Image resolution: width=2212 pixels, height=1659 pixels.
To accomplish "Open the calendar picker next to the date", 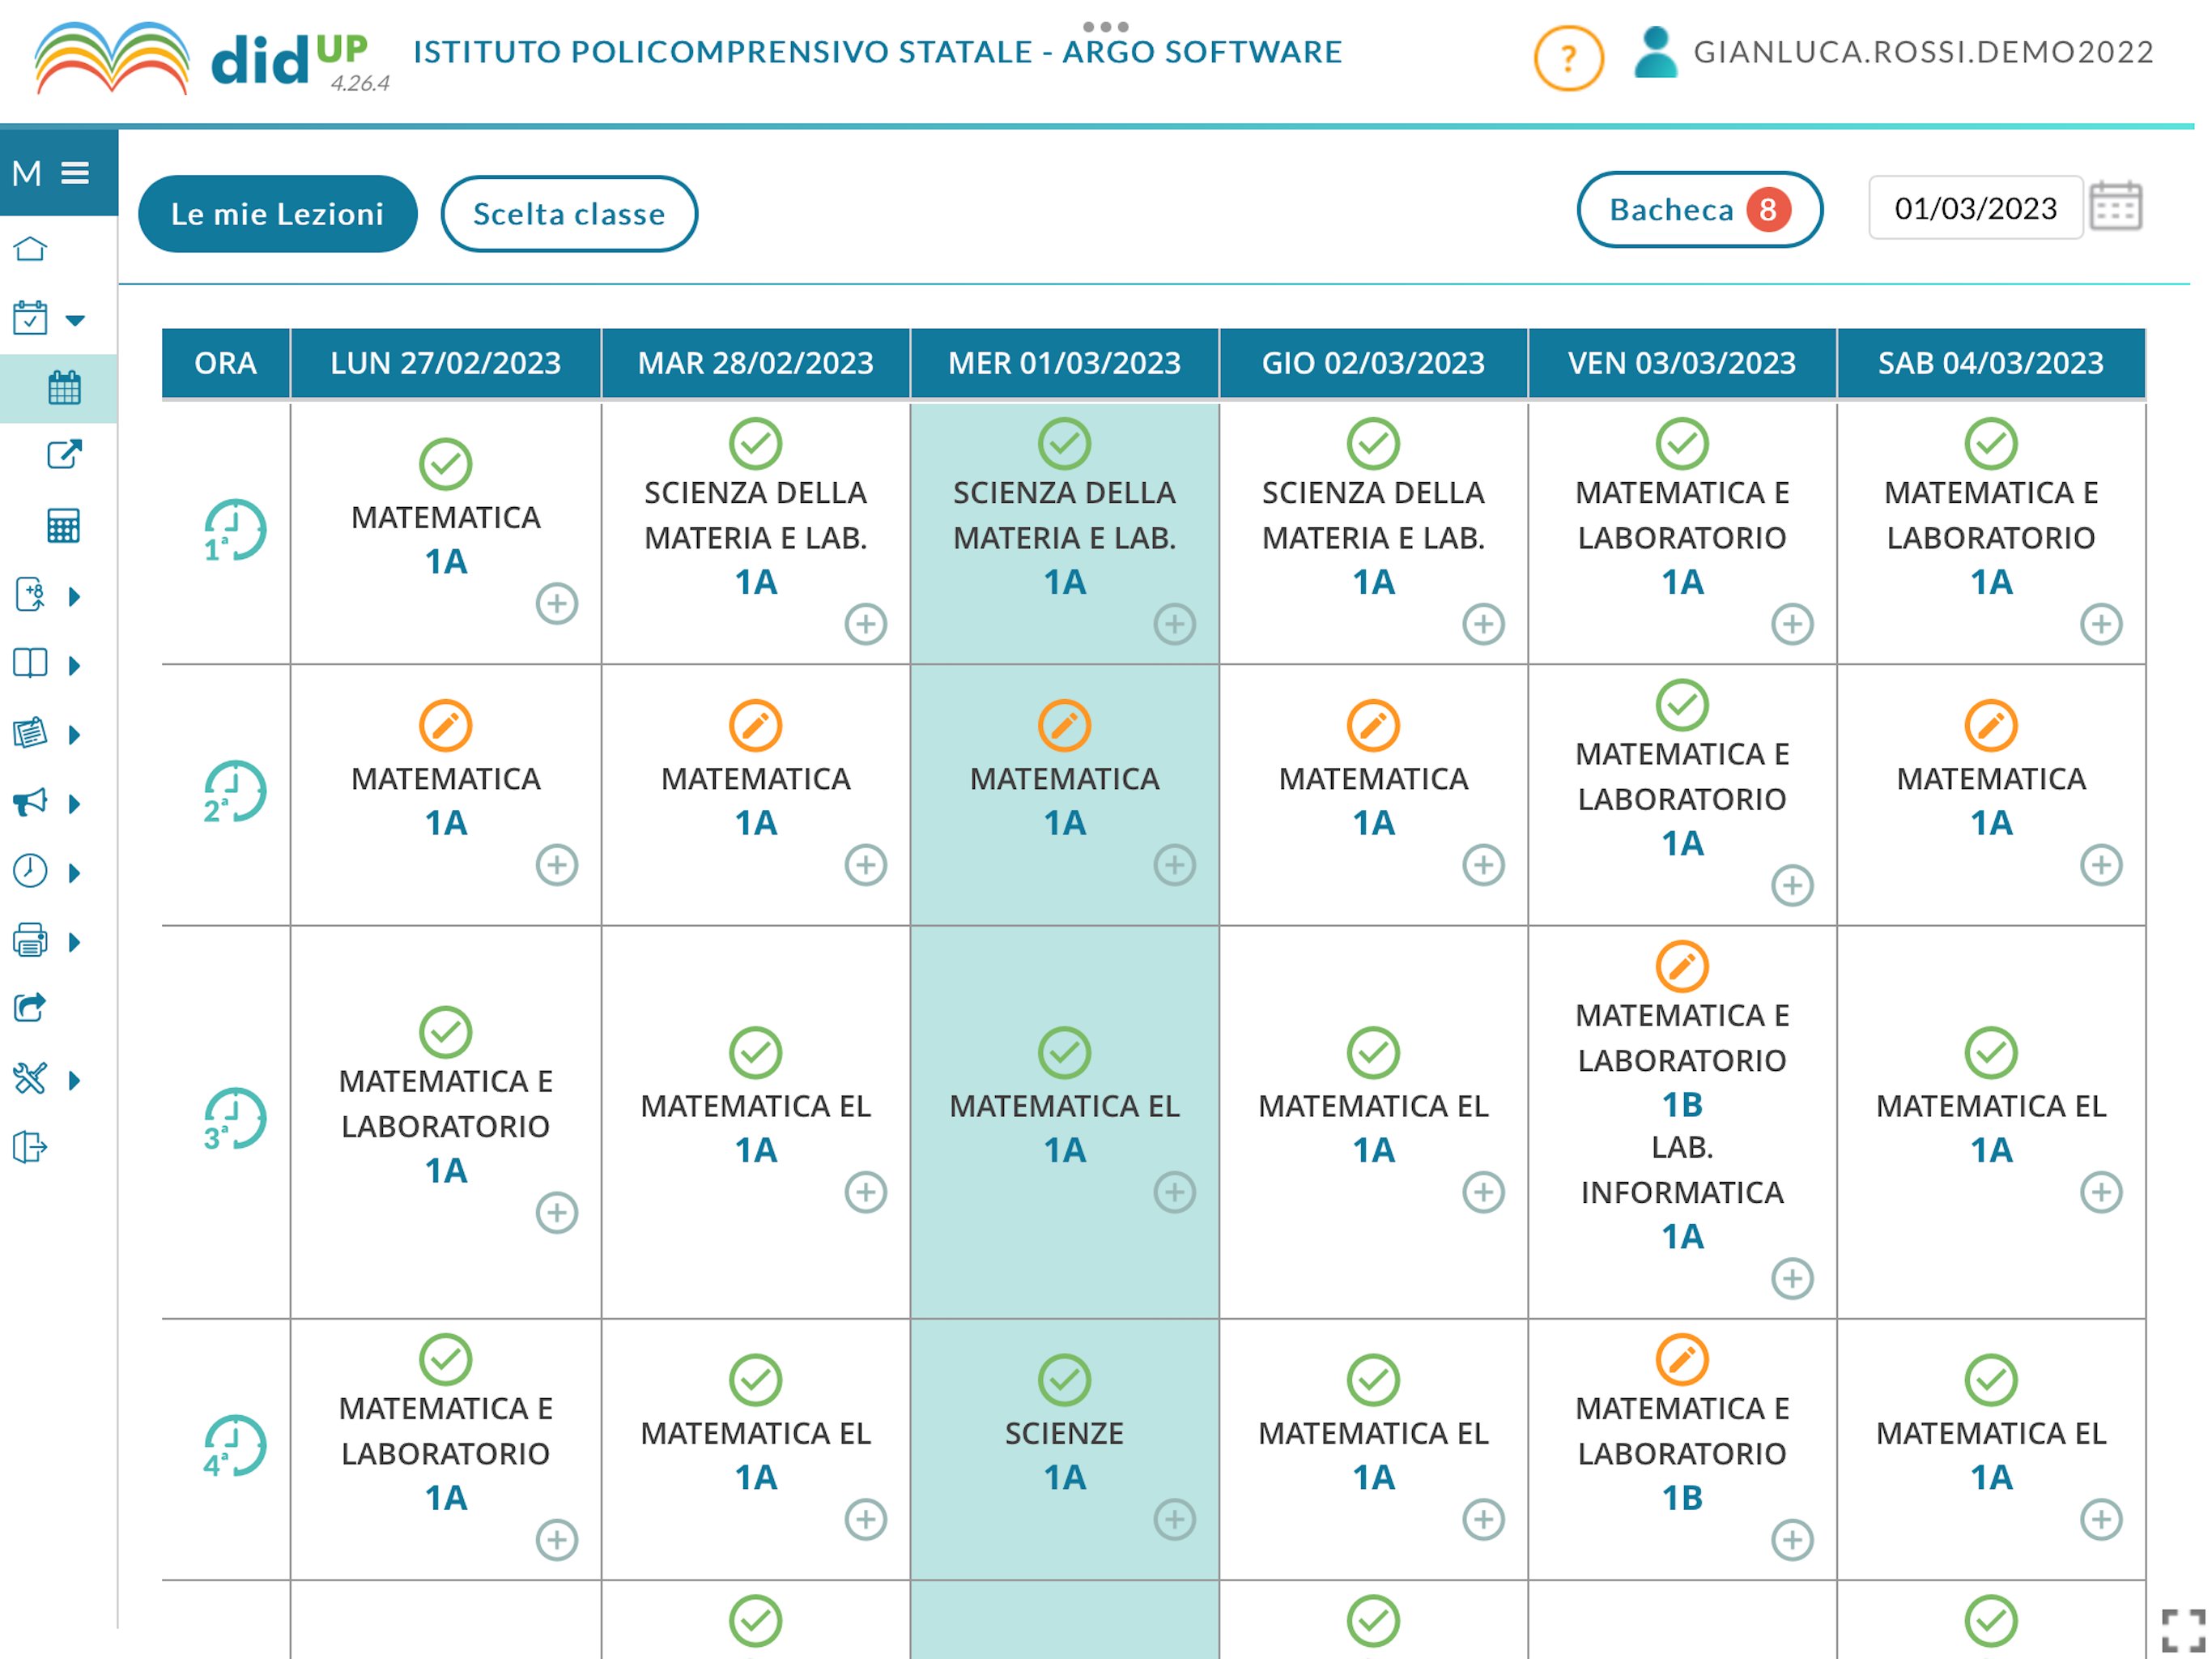I will pyautogui.click(x=2115, y=207).
